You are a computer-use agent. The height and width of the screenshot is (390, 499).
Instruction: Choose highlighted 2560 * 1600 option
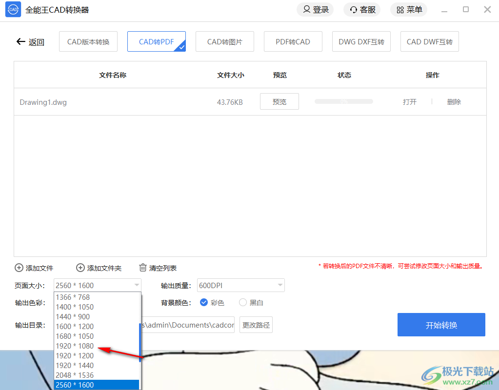tap(97, 385)
